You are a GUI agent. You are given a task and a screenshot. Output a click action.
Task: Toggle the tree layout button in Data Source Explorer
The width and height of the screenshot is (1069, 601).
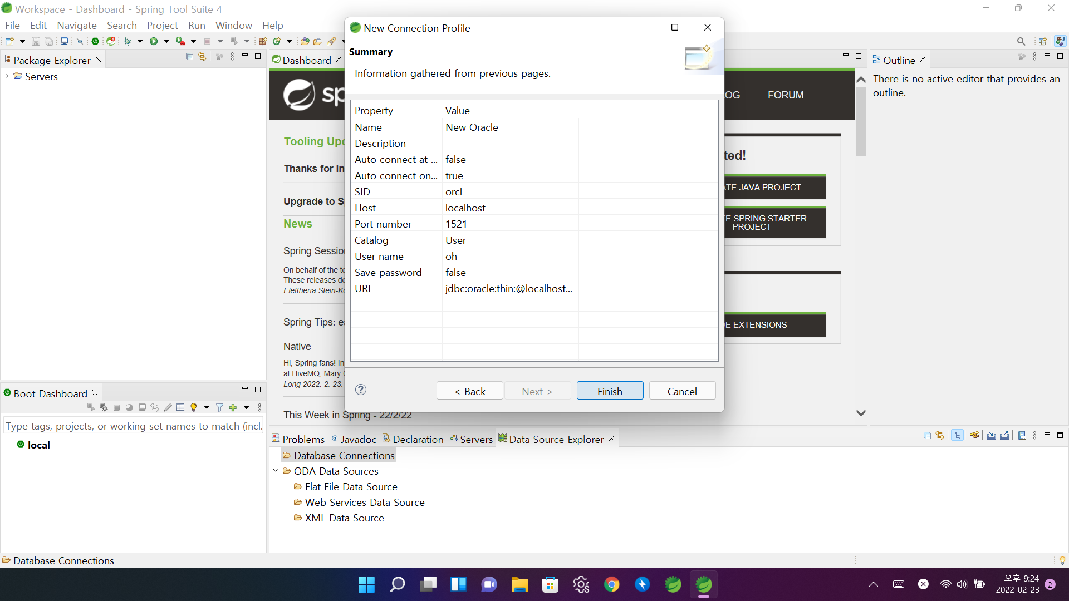click(x=957, y=436)
